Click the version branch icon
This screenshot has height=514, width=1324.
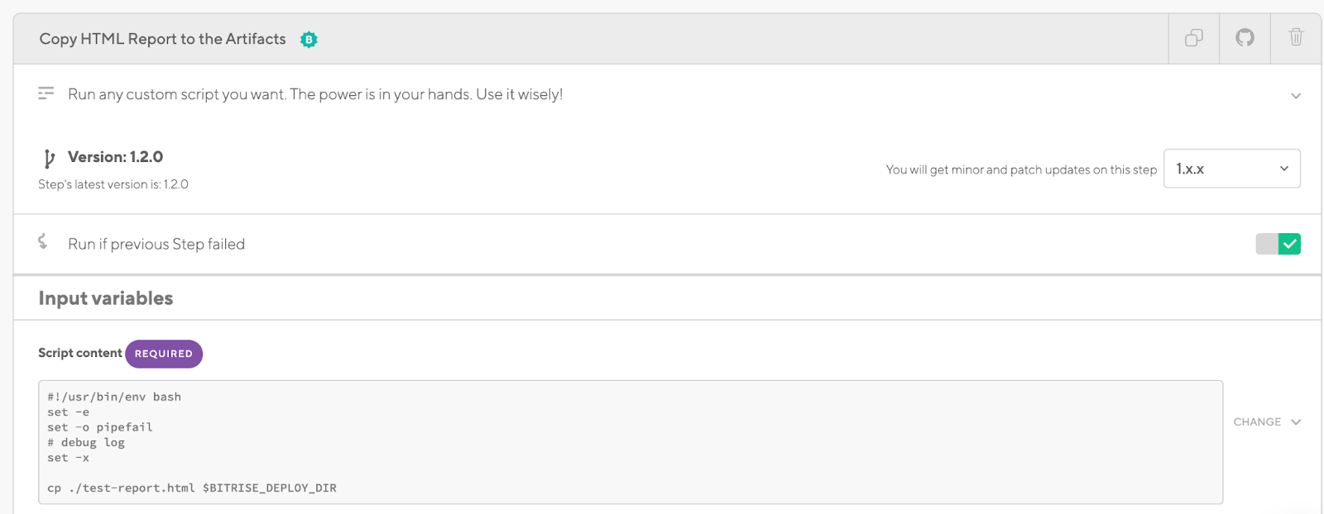[x=49, y=158]
